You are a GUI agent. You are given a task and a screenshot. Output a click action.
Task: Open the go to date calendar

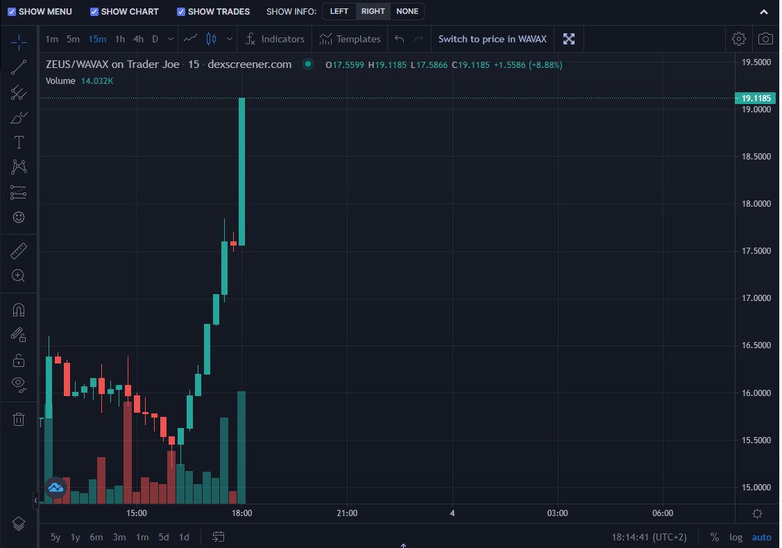(x=218, y=537)
